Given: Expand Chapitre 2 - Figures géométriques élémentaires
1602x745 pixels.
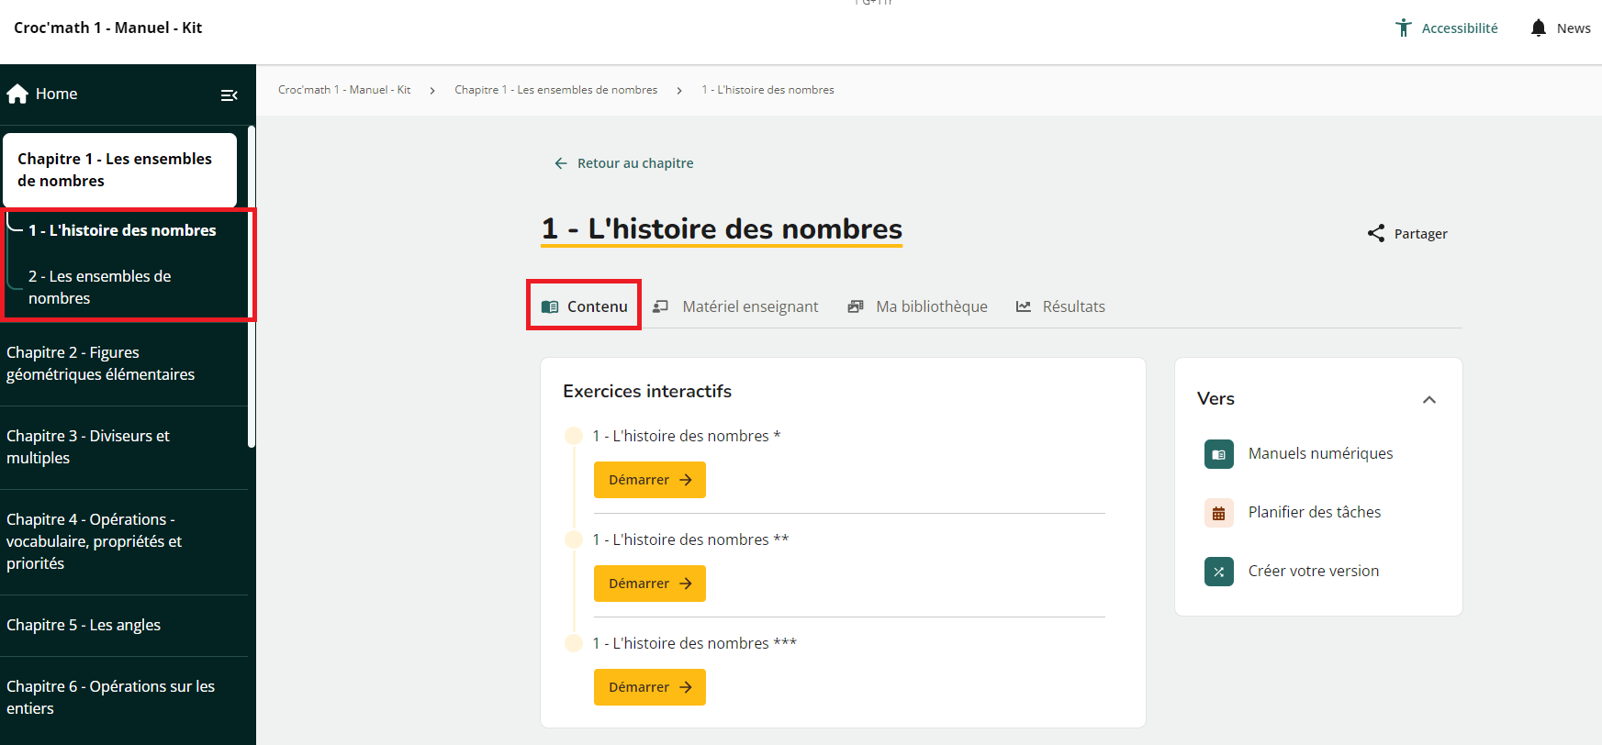Looking at the screenshot, I should click(101, 363).
